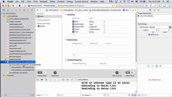This screenshot has height=97, width=172.
Task: Open the Editor menu
Action: 52,2
